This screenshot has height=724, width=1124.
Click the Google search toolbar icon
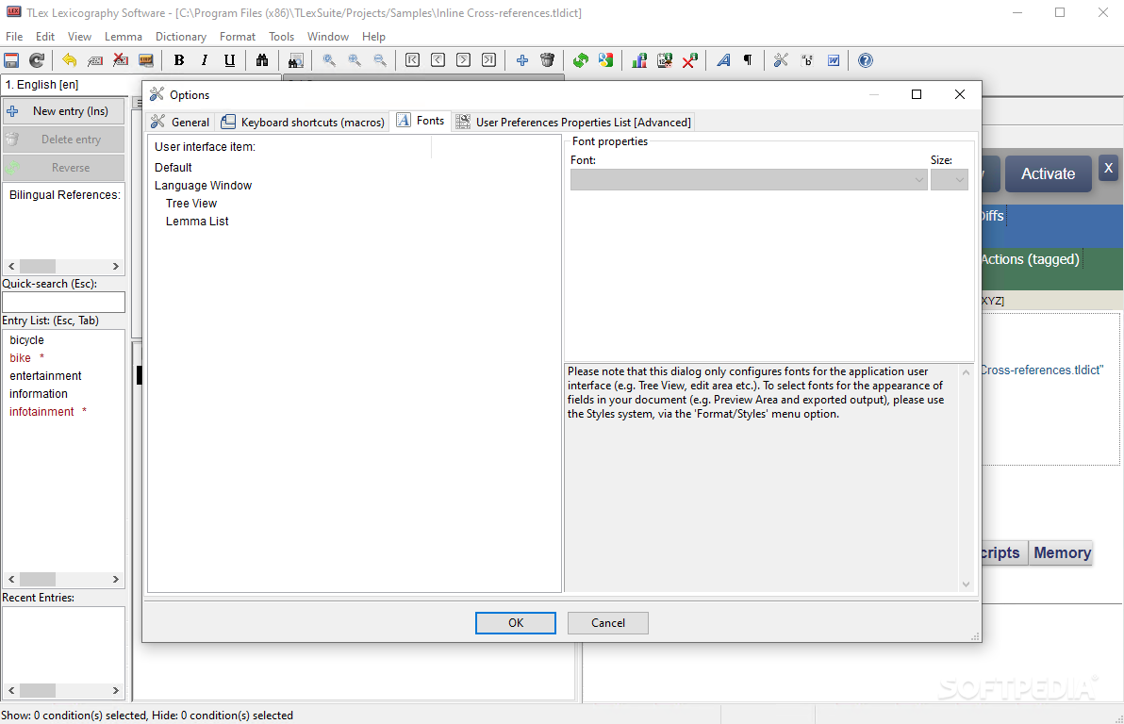coord(605,60)
